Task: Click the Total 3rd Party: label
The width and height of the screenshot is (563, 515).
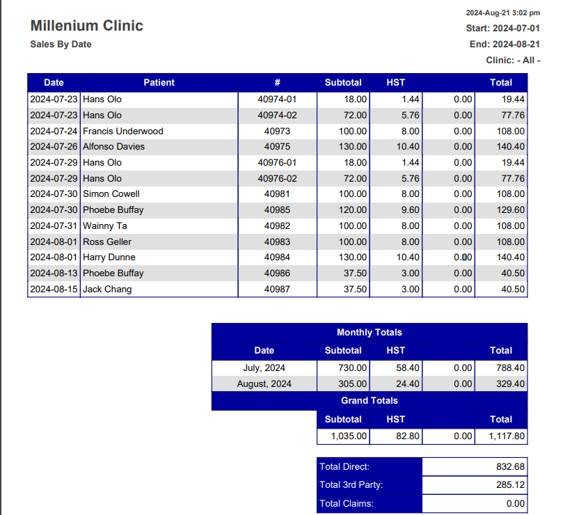Action: pyautogui.click(x=351, y=485)
